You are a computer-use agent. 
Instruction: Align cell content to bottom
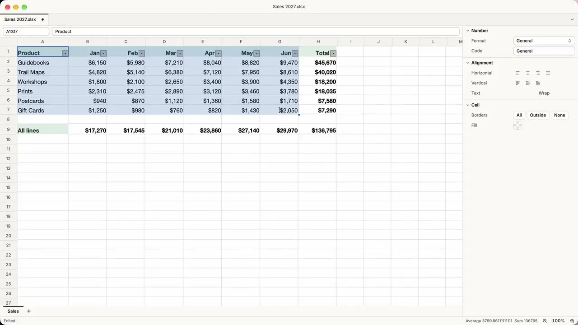click(538, 83)
